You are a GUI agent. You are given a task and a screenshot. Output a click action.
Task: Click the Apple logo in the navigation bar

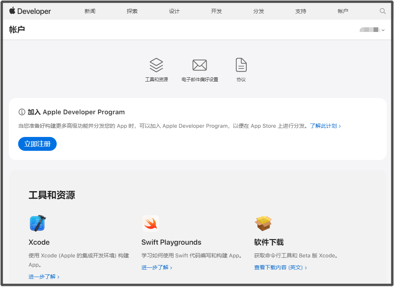(x=12, y=11)
